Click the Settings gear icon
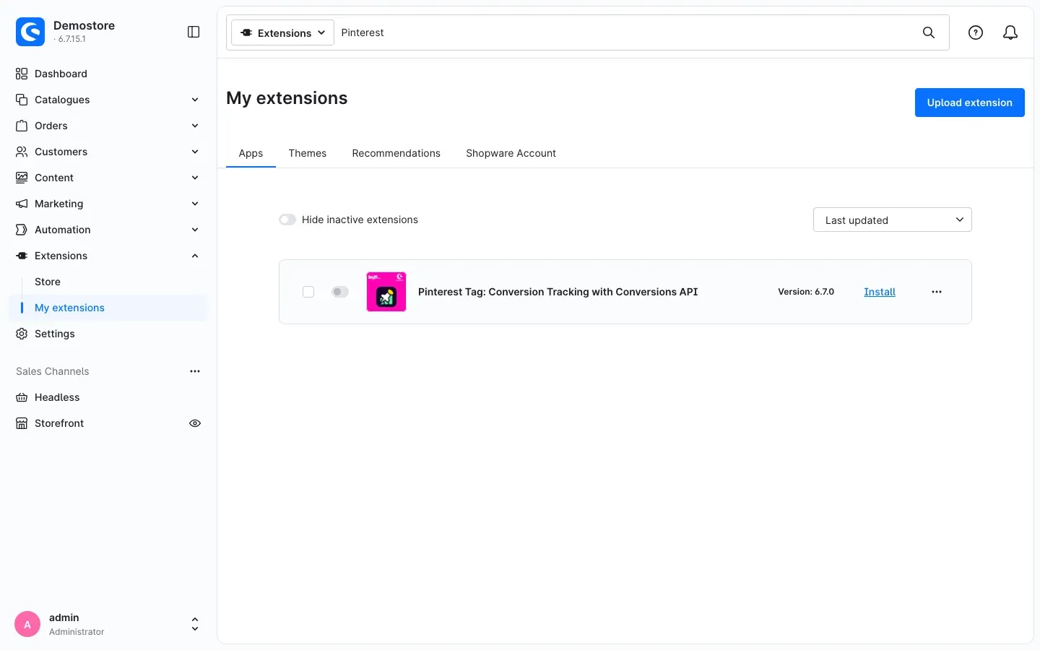 point(22,334)
